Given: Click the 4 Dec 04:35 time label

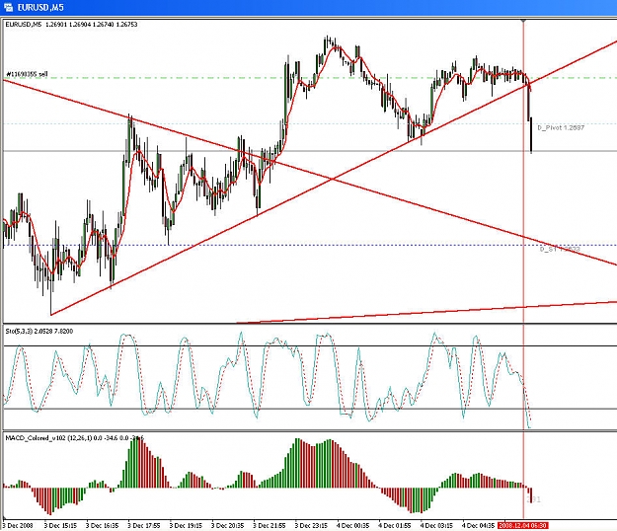Looking at the screenshot, I should (x=478, y=525).
